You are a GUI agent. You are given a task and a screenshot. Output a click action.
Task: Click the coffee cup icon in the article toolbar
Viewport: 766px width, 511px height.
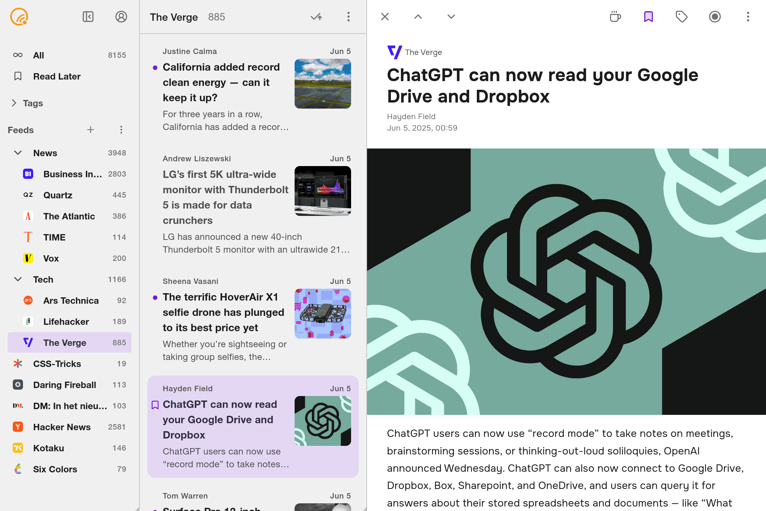coord(616,17)
